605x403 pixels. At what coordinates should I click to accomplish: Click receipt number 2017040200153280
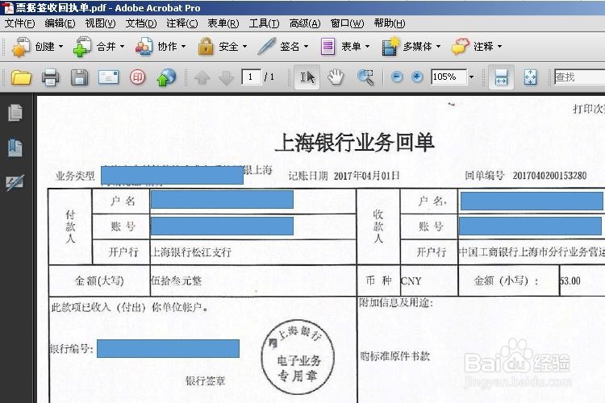[549, 176]
